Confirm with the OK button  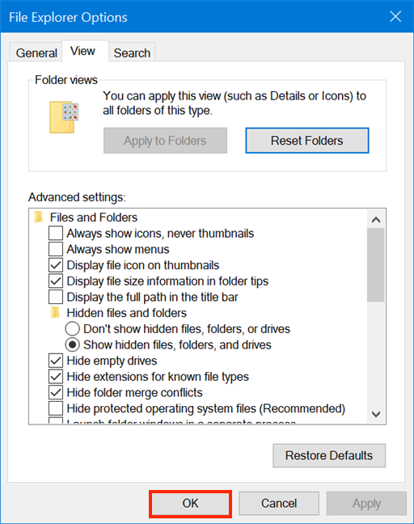tap(191, 503)
